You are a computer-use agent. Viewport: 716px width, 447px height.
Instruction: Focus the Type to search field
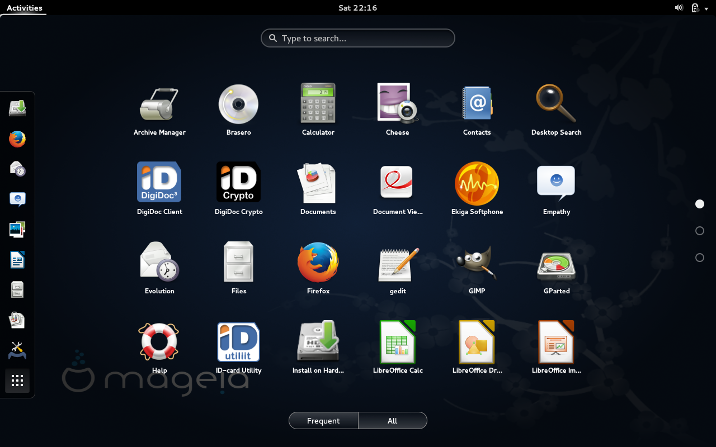tap(358, 38)
